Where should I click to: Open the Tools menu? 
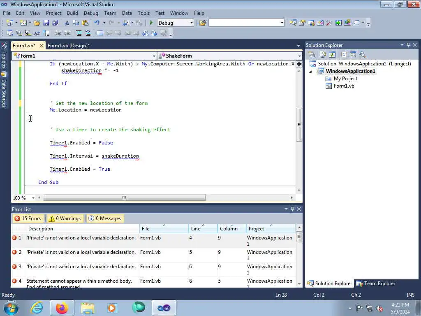[x=143, y=13]
